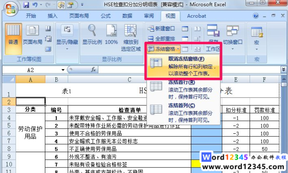Click the Undo arrow icon
Viewport: 288px width, 173px height.
tap(35, 5)
